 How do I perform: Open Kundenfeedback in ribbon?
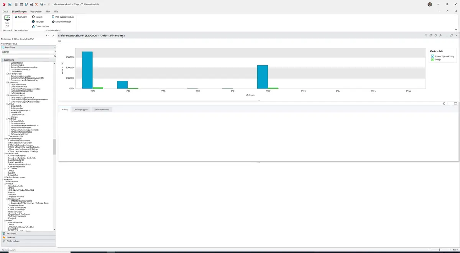pyautogui.click(x=61, y=21)
